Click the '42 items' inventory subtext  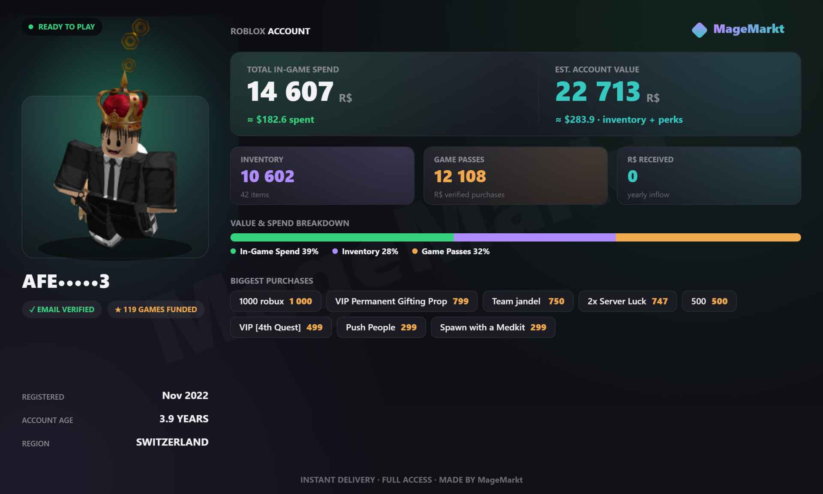click(255, 195)
